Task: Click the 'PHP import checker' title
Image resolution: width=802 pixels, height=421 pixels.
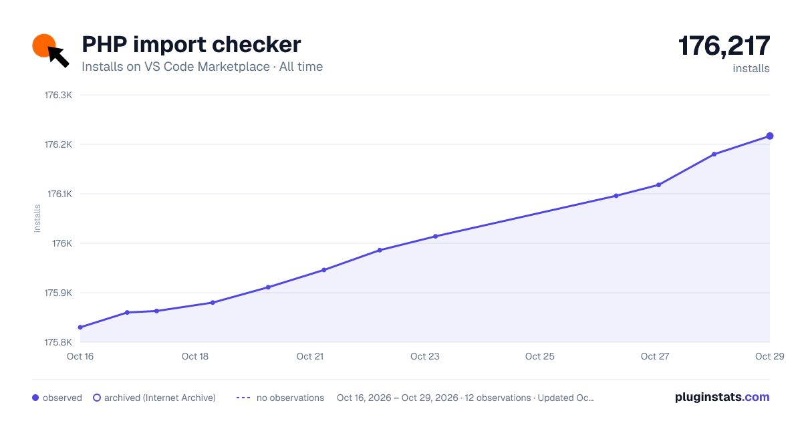Action: click(191, 44)
